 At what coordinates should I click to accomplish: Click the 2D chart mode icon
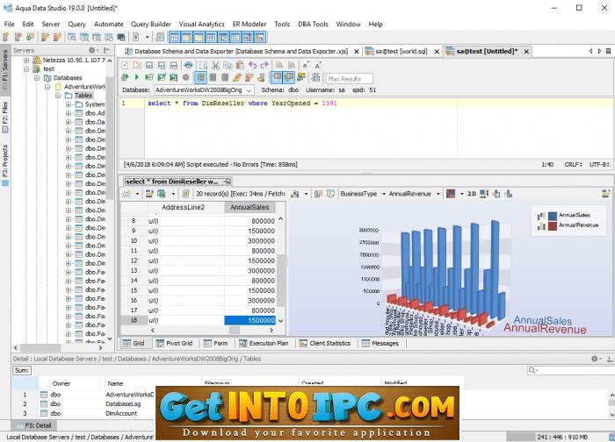click(x=472, y=194)
